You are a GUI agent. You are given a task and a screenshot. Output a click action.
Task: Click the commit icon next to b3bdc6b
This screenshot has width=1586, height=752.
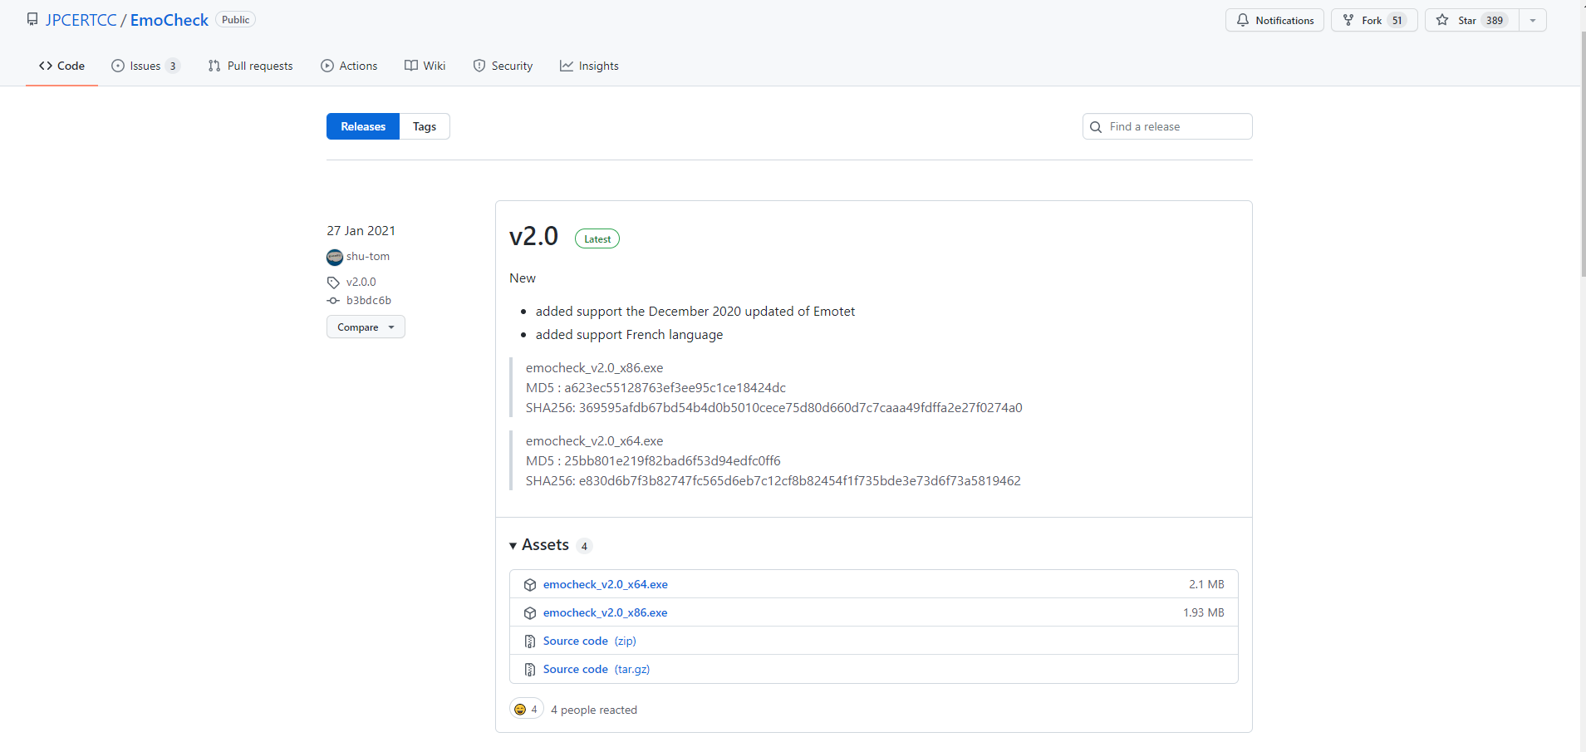click(x=333, y=301)
